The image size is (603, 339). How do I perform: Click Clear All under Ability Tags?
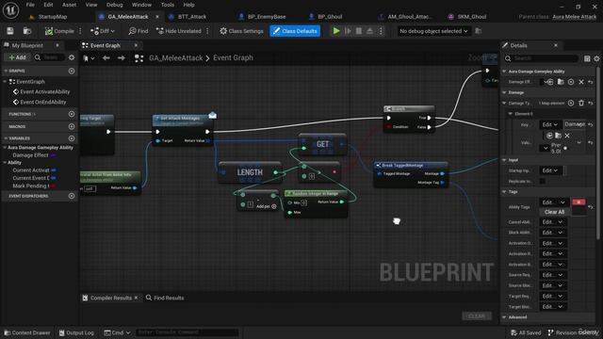click(x=554, y=212)
